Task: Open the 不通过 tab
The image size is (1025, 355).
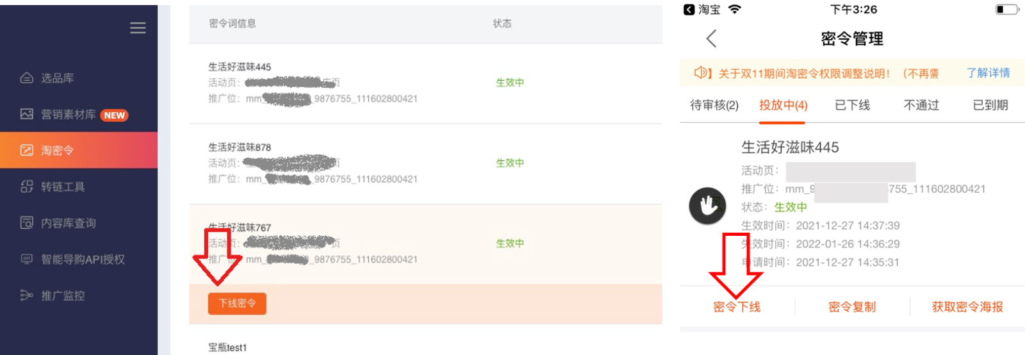Action: [921, 105]
